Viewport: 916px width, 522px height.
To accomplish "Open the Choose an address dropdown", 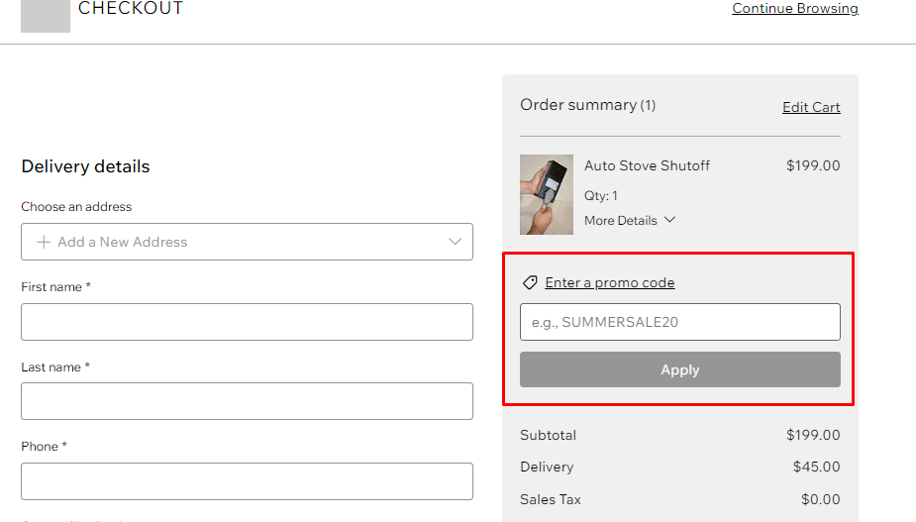I will click(x=248, y=242).
